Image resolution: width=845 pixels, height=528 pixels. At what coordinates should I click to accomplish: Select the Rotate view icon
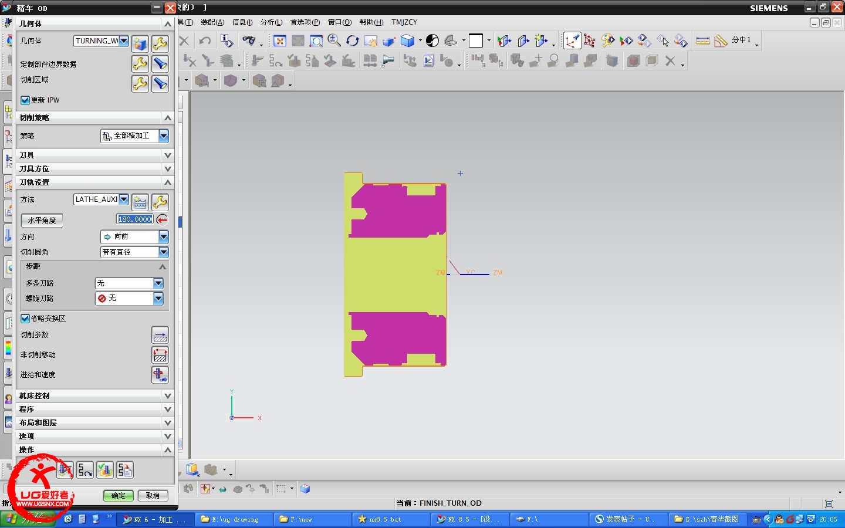(353, 41)
